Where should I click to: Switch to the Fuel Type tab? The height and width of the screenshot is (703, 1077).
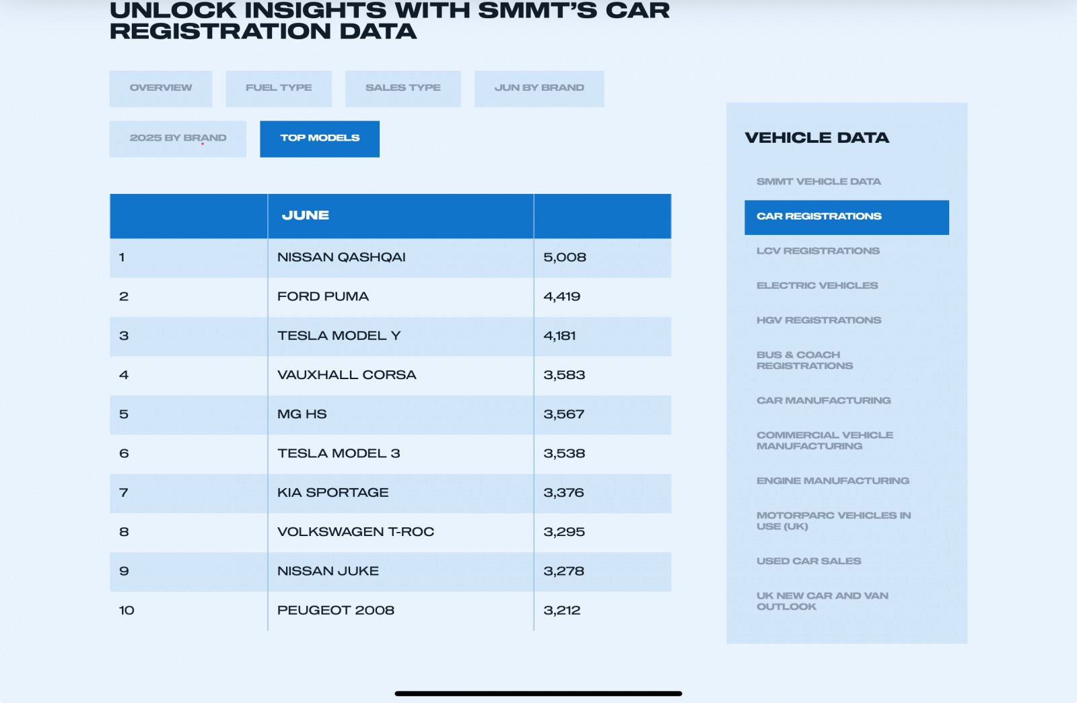click(279, 88)
